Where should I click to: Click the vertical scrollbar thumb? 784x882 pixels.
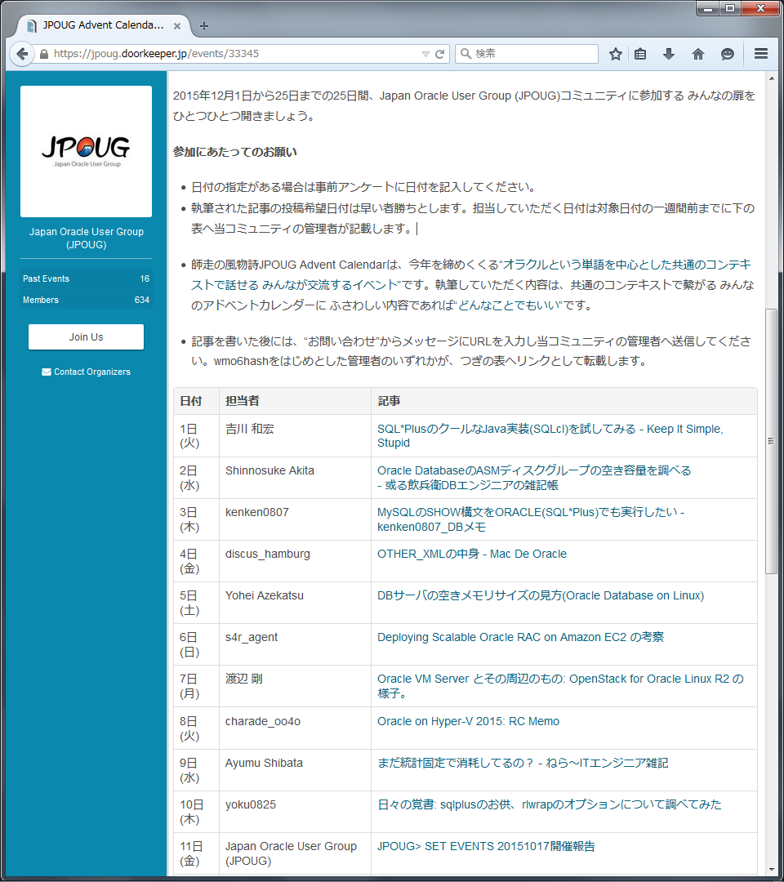click(771, 441)
